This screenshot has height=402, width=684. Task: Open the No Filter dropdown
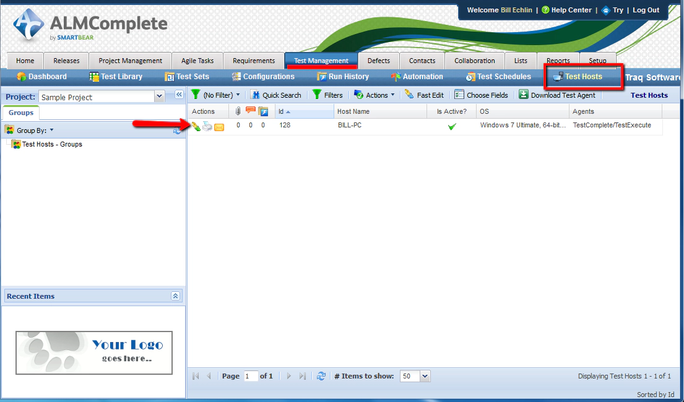[216, 95]
